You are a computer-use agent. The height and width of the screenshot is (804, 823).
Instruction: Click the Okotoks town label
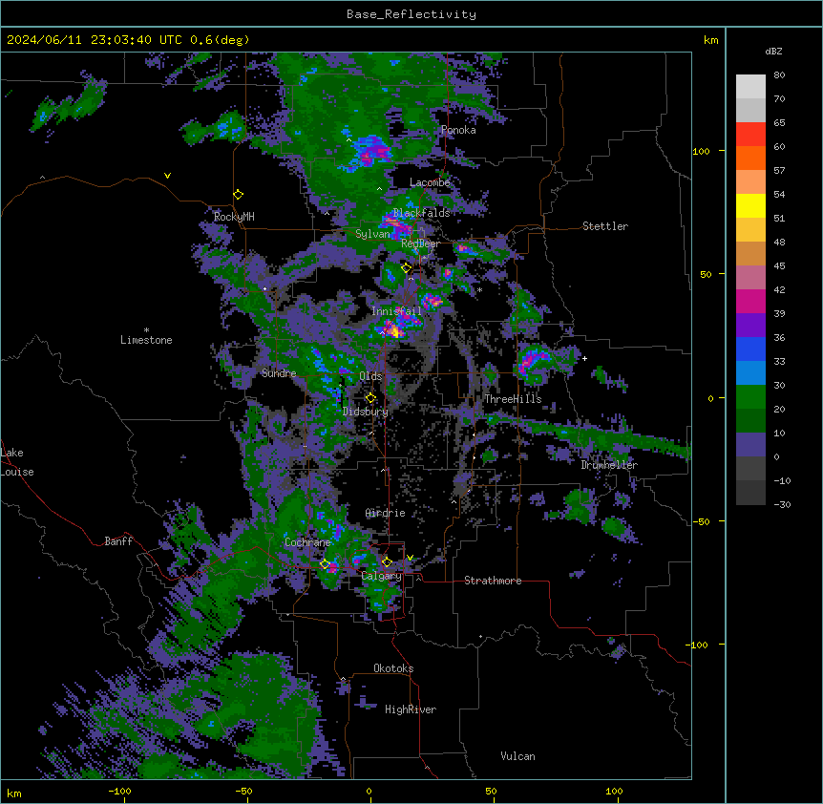[x=393, y=668]
